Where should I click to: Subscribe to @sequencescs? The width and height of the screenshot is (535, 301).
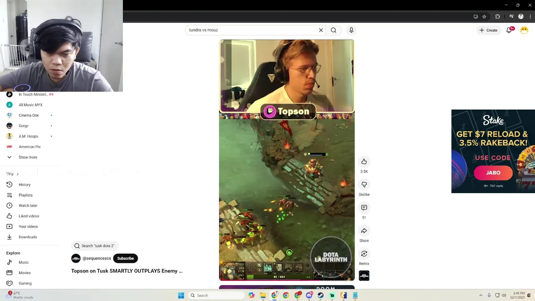[x=125, y=258]
